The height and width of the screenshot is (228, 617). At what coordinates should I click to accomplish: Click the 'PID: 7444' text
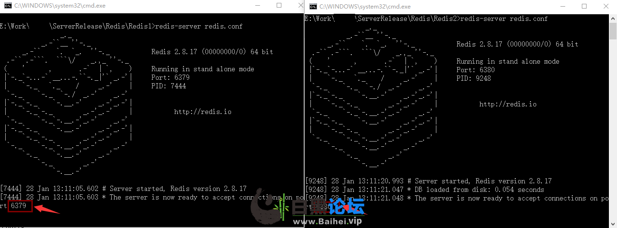[x=168, y=86]
